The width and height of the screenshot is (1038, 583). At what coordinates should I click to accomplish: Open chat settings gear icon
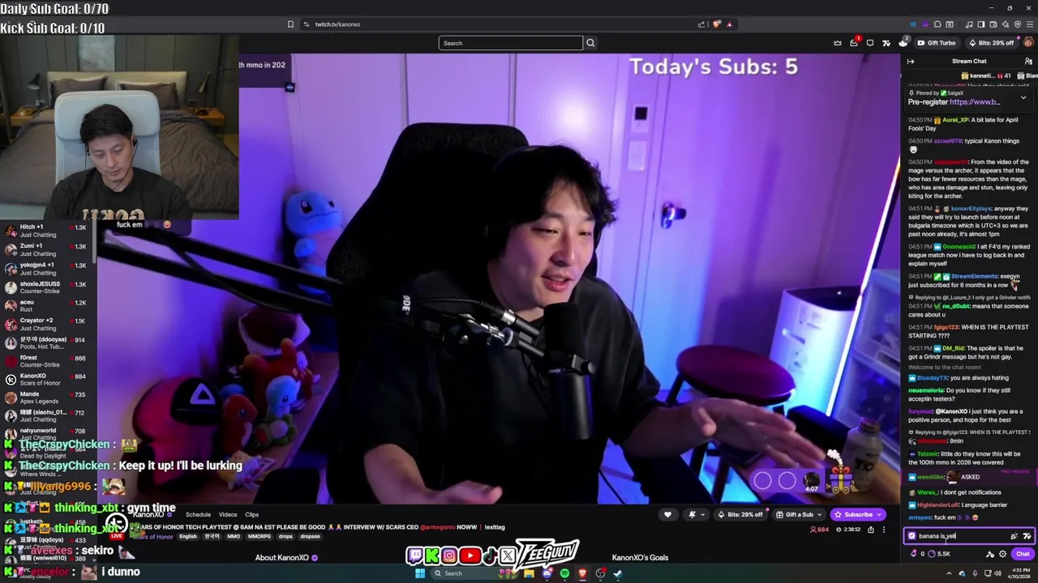tap(1002, 554)
